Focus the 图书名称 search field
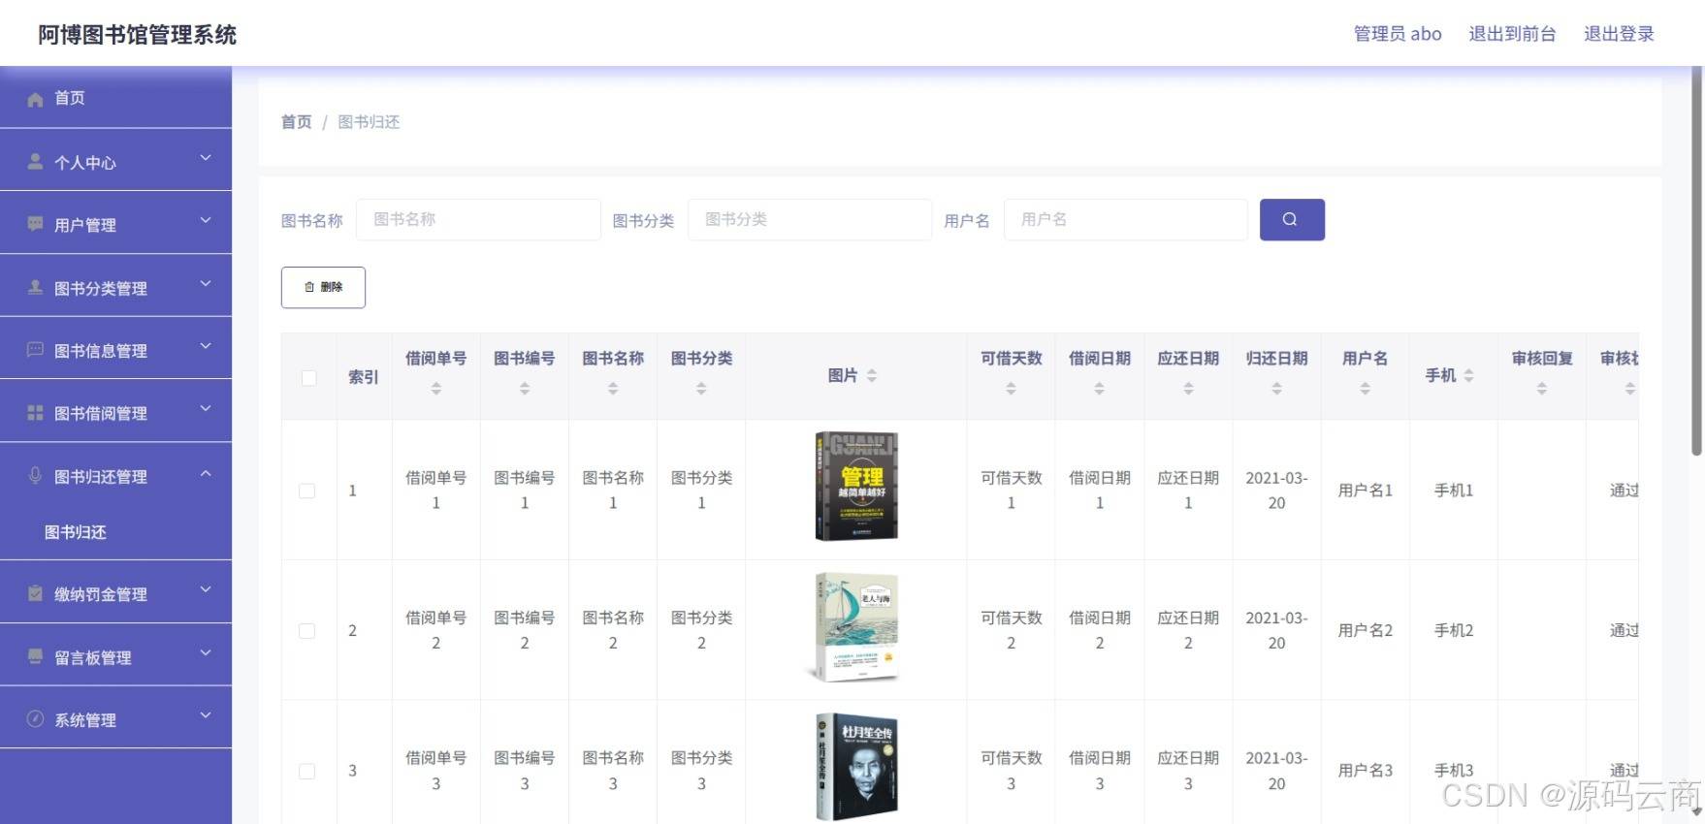Image resolution: width=1705 pixels, height=824 pixels. [x=478, y=219]
